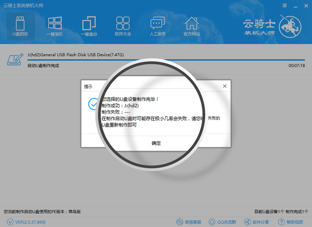Click the PE版本：菜鸟版 status text
This screenshot has width=312, height=227.
coord(42,212)
